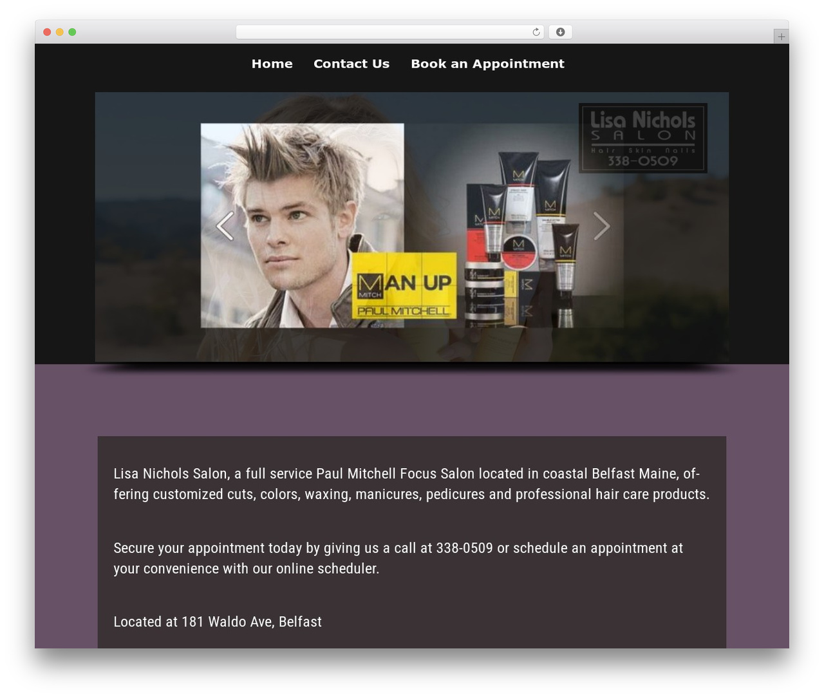The width and height of the screenshot is (824, 698).
Task: Open the browser downloads button
Action: point(560,32)
